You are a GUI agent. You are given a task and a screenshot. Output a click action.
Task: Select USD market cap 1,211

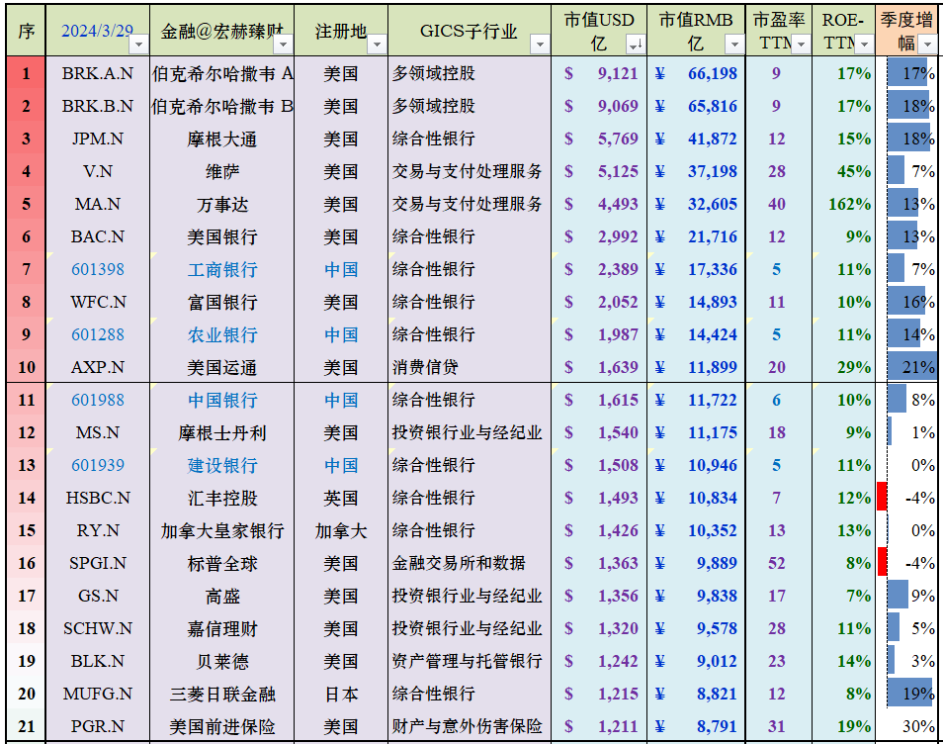click(599, 726)
